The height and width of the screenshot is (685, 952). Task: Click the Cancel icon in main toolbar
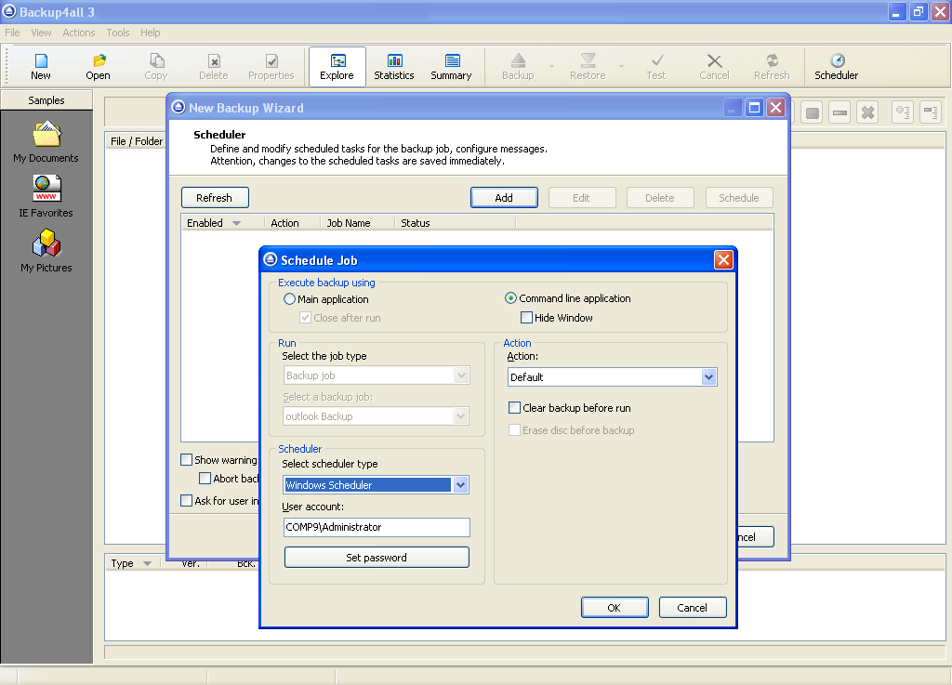[714, 67]
